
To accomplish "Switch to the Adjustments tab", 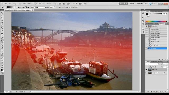I will [x=149, y=24].
